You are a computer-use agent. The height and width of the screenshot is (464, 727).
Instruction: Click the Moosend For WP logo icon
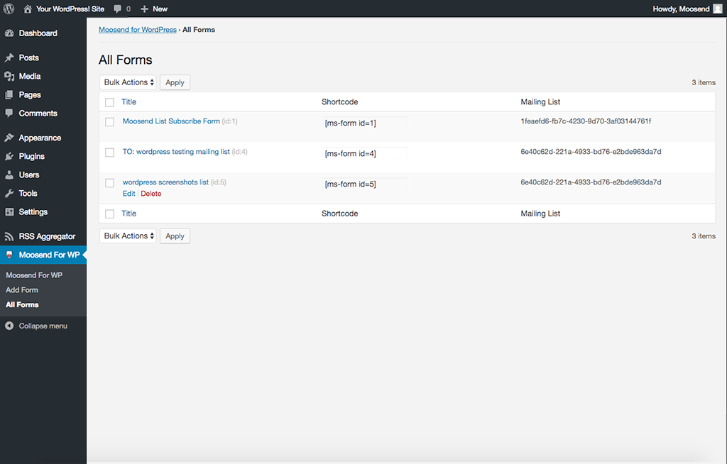(9, 255)
